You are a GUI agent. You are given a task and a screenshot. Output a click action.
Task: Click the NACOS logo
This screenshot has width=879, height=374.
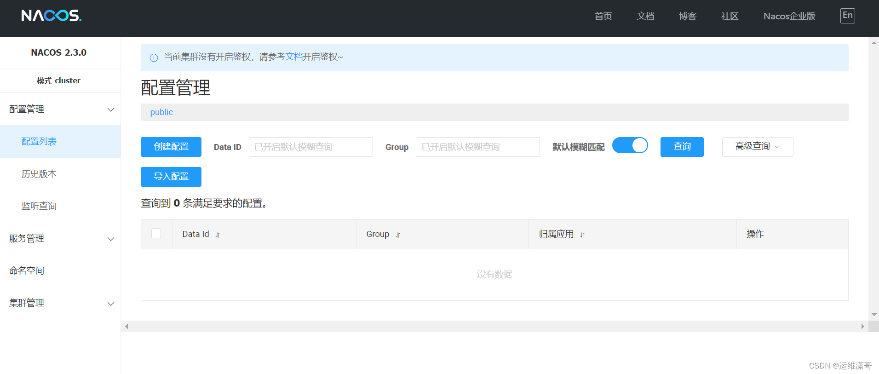click(51, 16)
